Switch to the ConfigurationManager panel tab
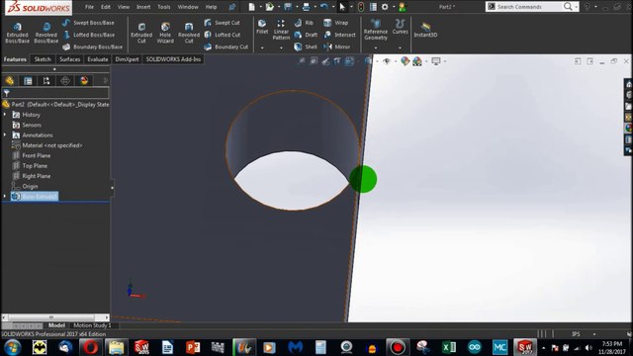 coord(46,81)
